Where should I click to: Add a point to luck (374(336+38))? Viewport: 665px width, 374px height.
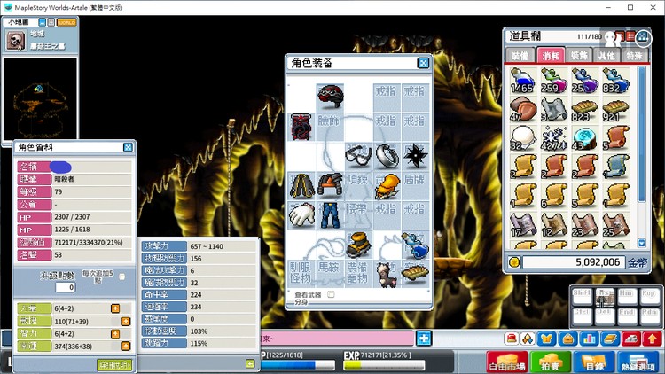pos(126,346)
